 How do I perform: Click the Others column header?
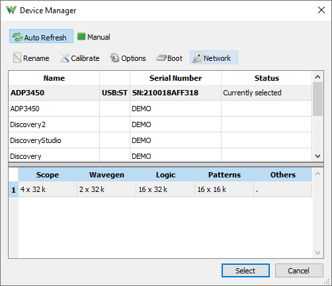click(283, 175)
